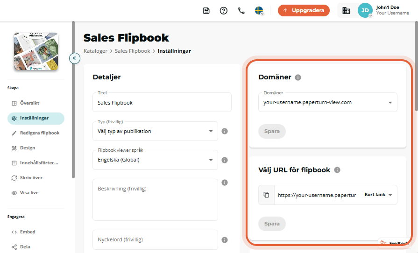Screen dimensions: 418x253
Task: Open Översikt in the sidebar
Action: click(x=35, y=103)
